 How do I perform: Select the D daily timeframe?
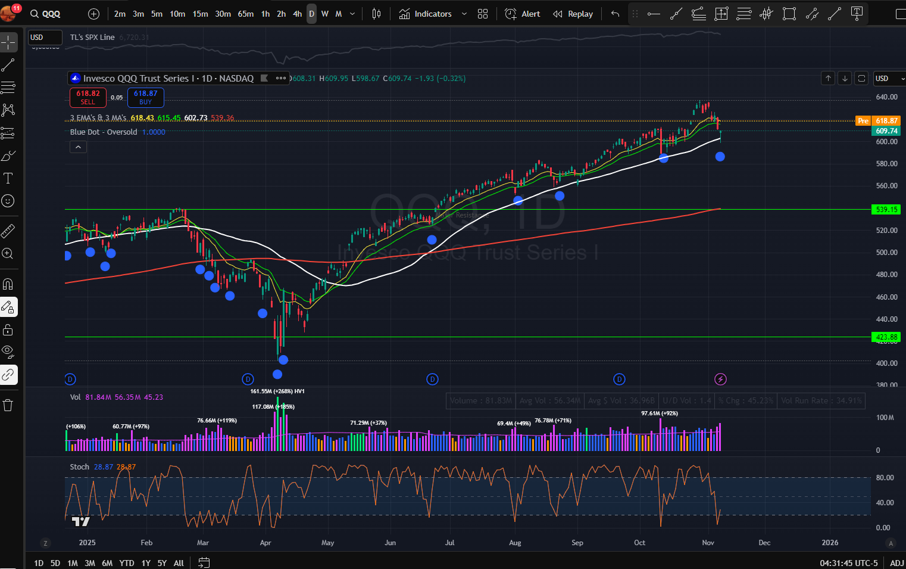(x=311, y=14)
